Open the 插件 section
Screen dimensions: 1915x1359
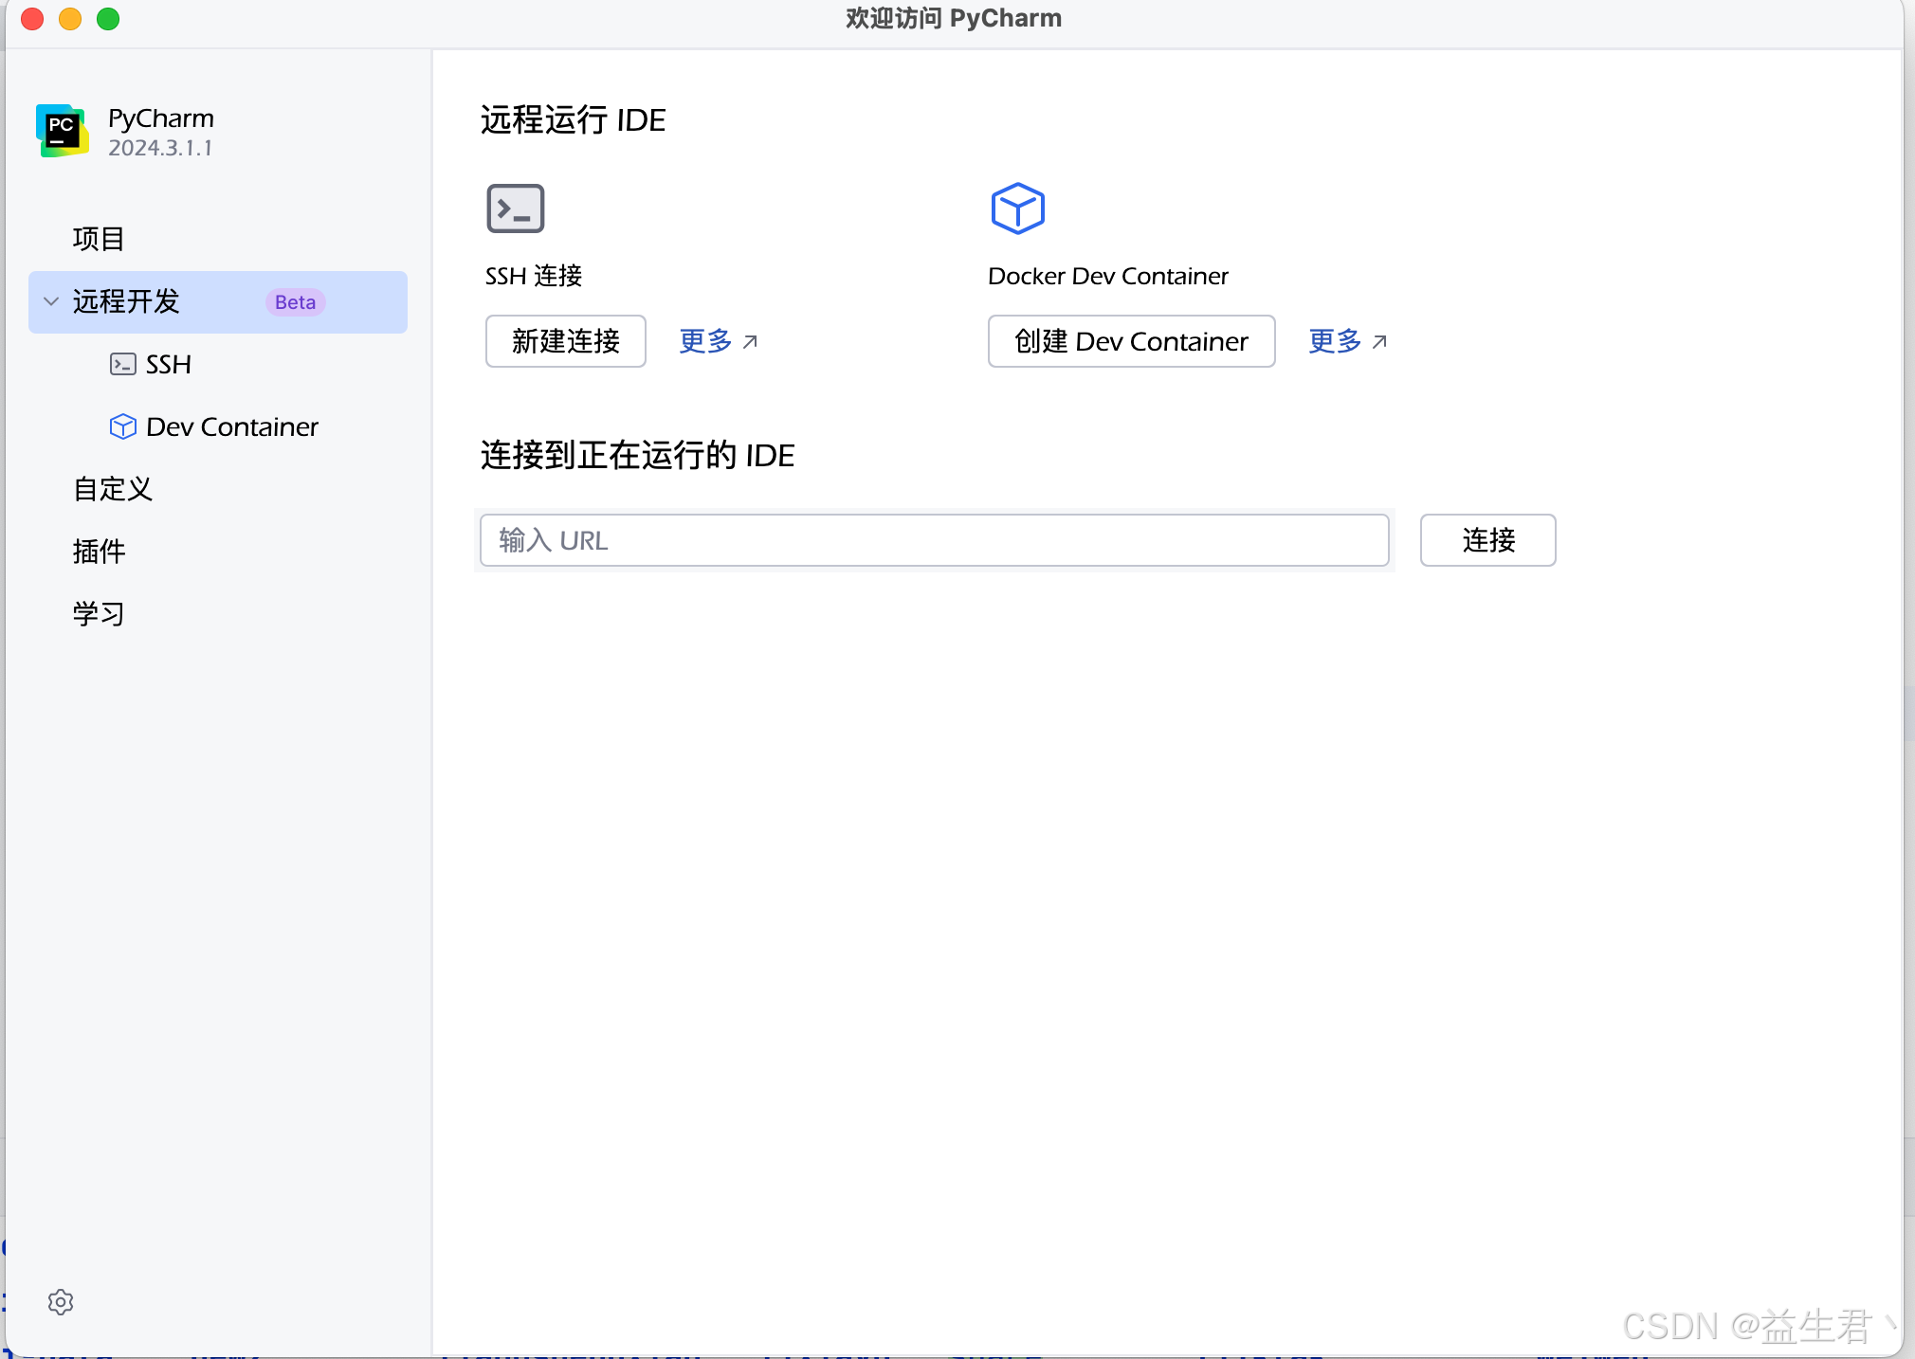[99, 551]
